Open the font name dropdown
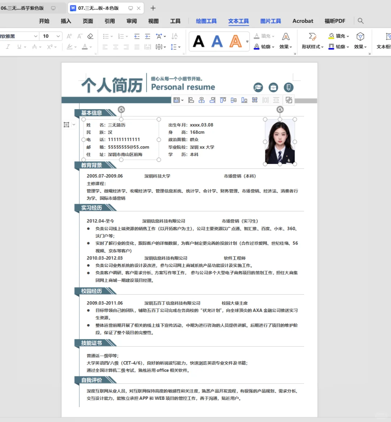The width and height of the screenshot is (391, 422). [35, 36]
